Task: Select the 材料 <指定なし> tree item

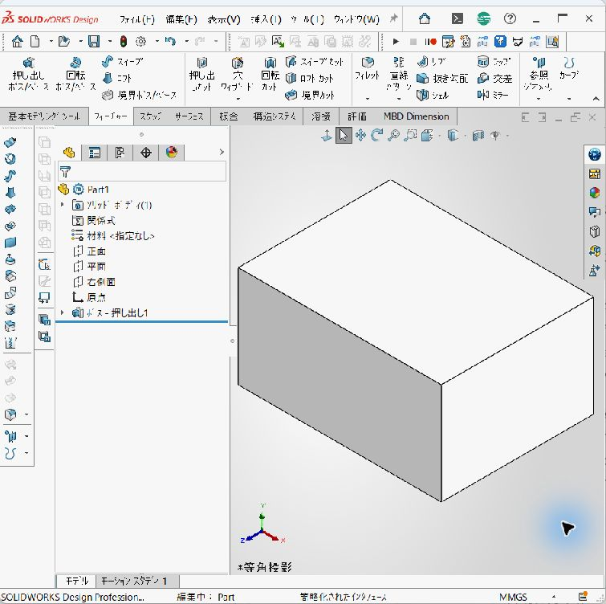Action: tap(113, 235)
